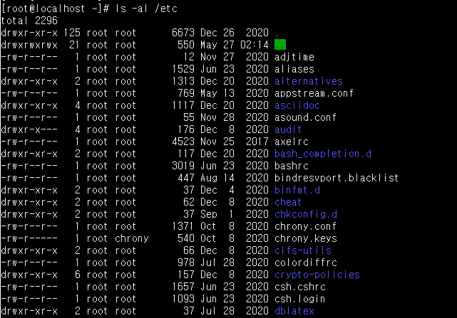The image size is (457, 318).
Task: Click the size value '1657' in csh.cshrc row
Action: (x=183, y=287)
